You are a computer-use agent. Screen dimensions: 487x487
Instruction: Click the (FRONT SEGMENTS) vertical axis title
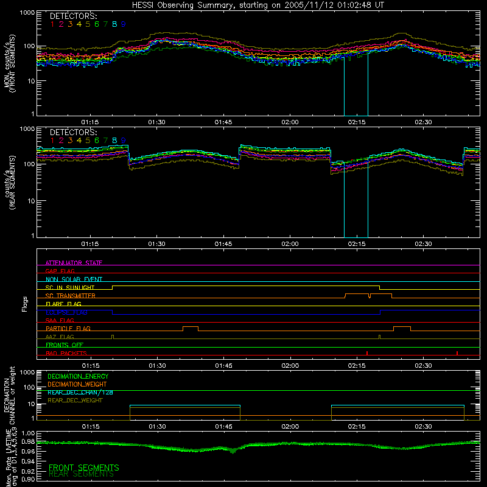13,63
